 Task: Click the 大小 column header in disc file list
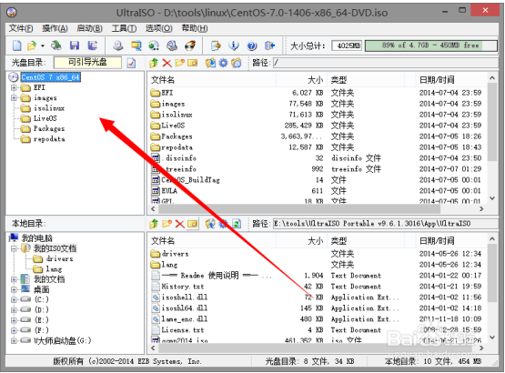(x=301, y=79)
